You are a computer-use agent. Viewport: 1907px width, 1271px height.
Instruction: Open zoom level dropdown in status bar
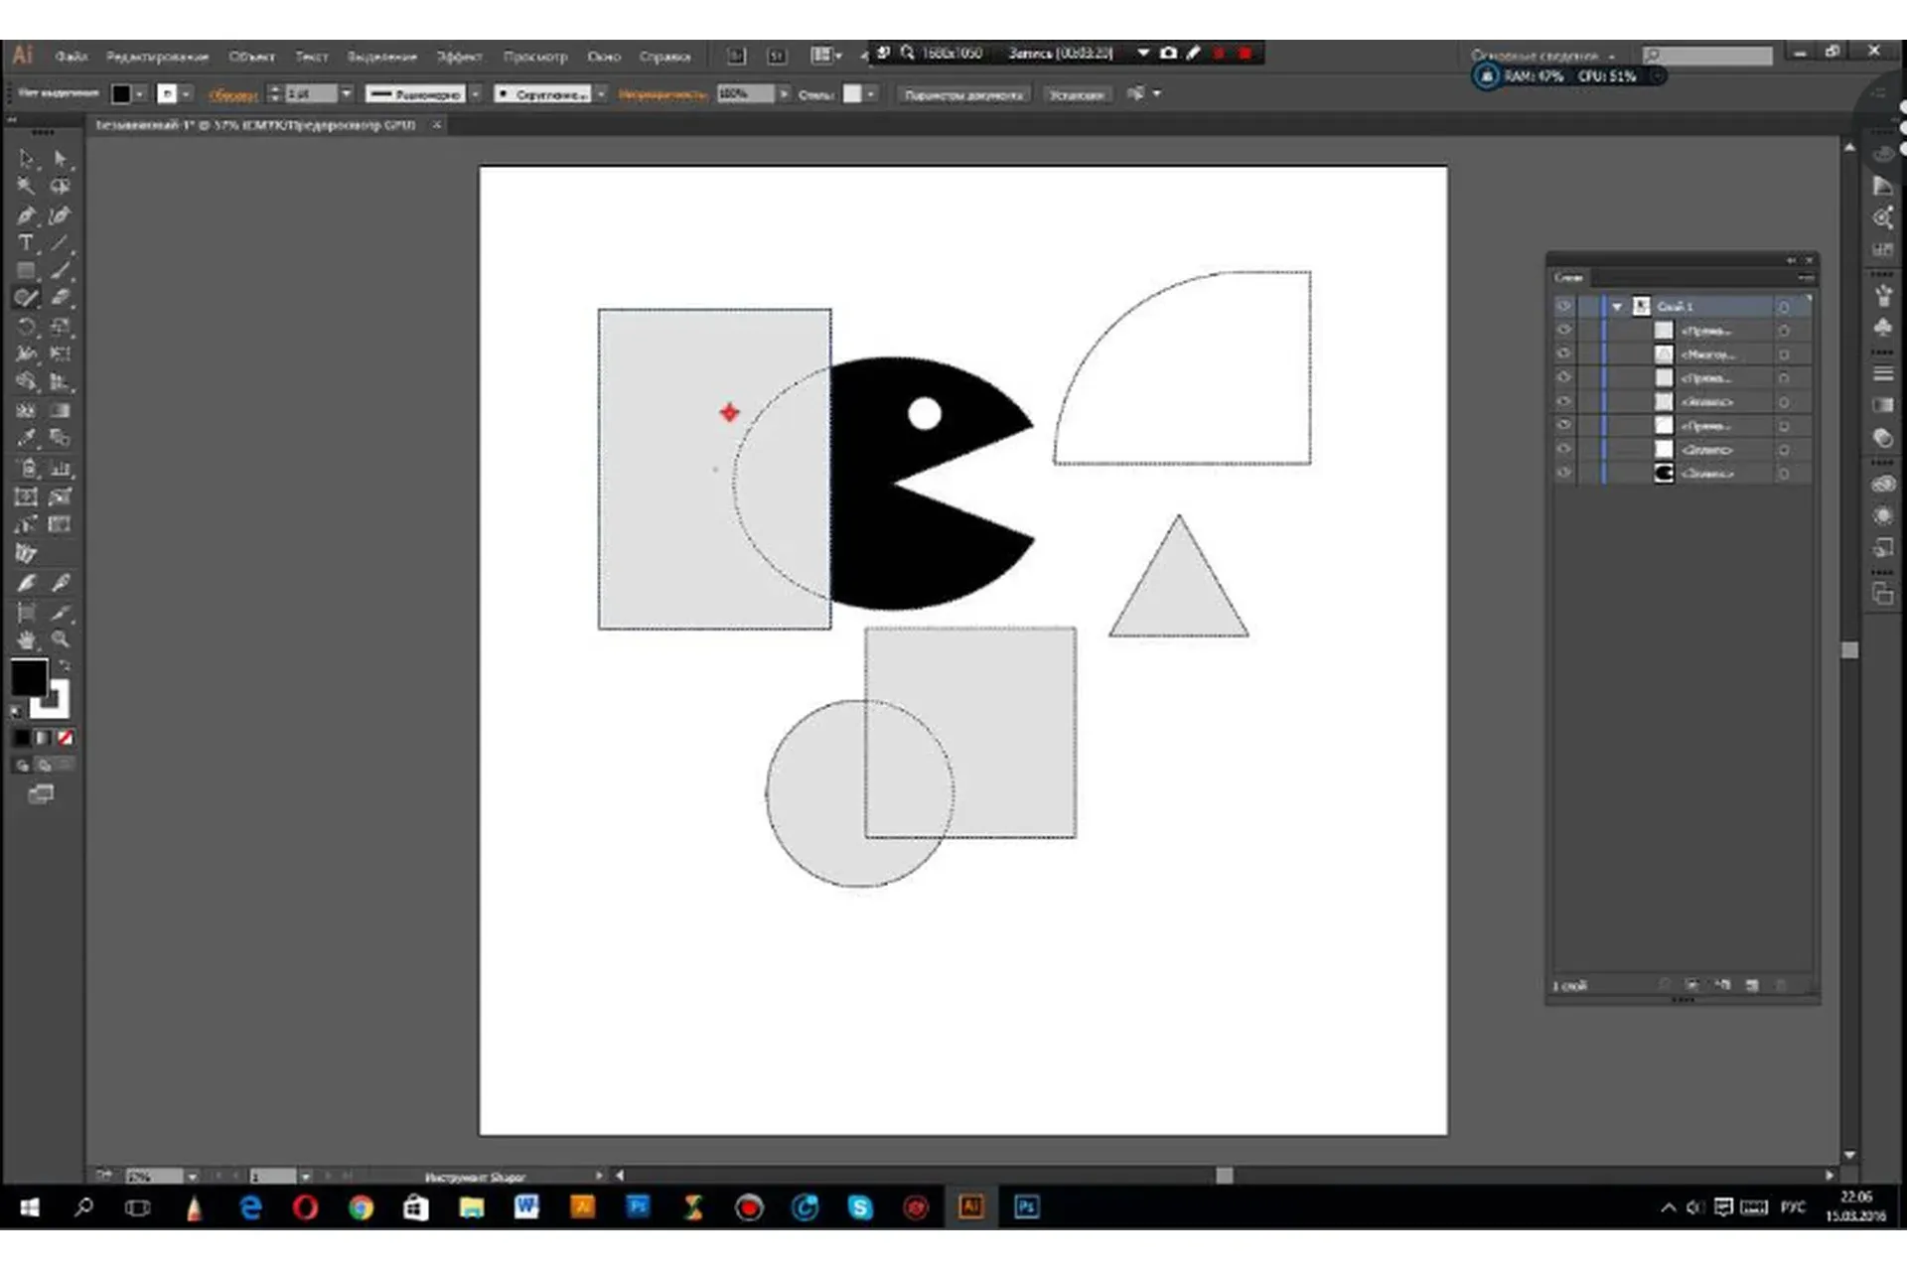coord(192,1177)
